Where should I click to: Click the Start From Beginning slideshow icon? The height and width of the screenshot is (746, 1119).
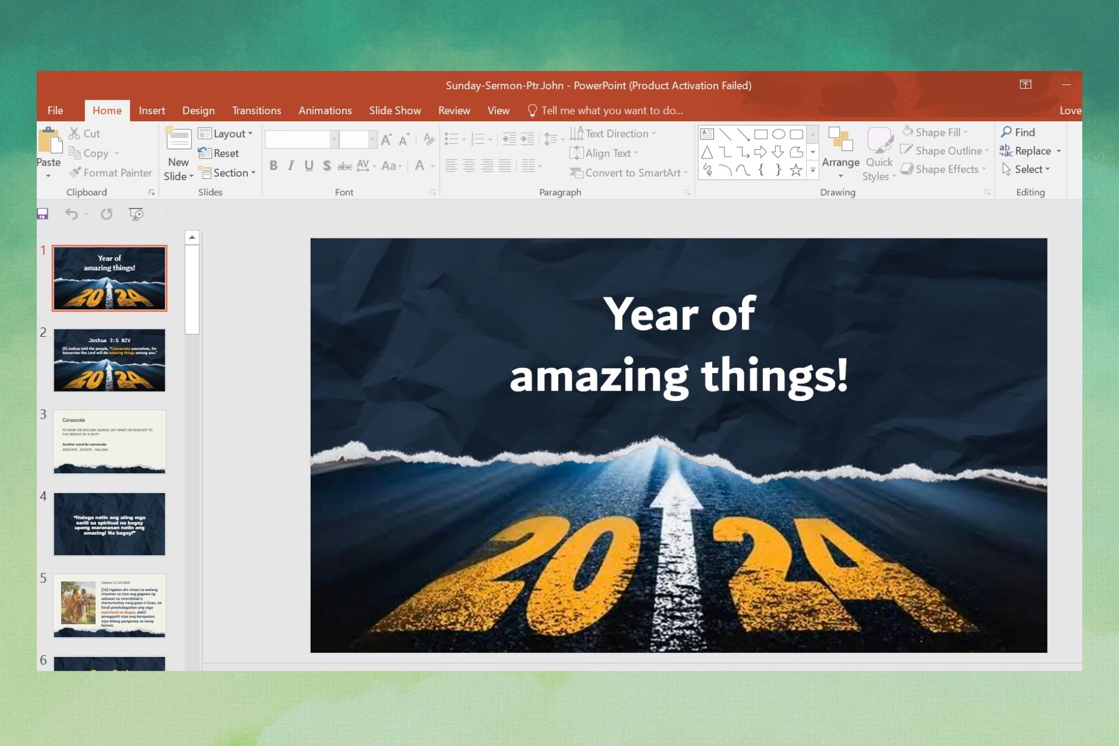coord(136,214)
